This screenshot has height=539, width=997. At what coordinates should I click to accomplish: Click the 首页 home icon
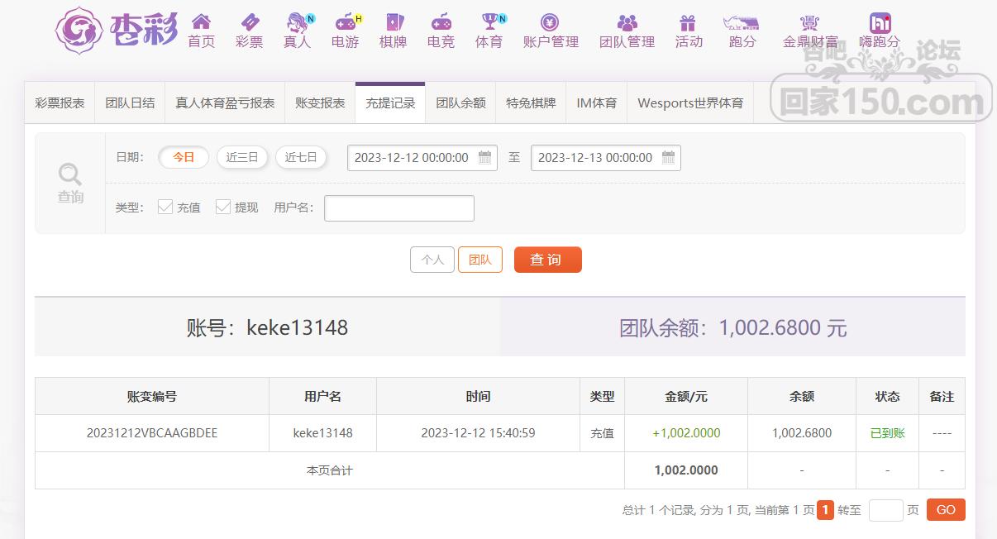pos(201,22)
